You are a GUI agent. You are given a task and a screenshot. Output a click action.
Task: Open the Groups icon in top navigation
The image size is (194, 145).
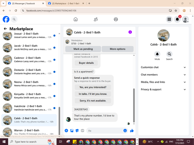[116, 19]
